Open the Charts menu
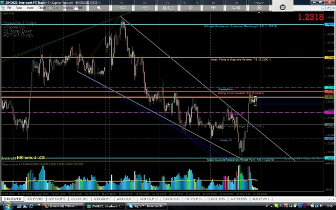 42,8
